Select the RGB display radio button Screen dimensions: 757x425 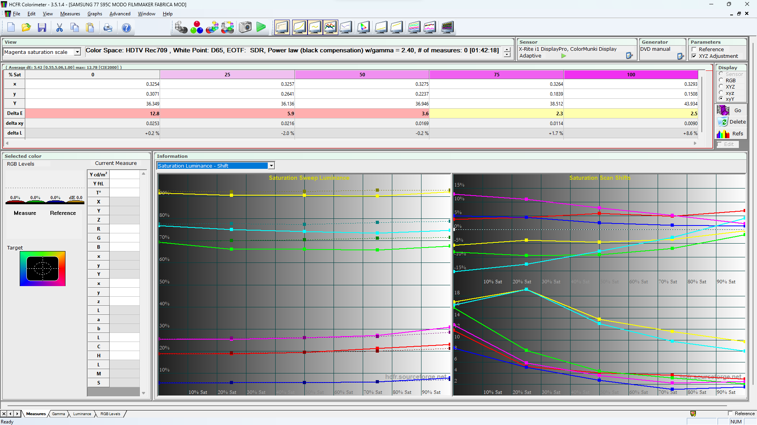(721, 80)
